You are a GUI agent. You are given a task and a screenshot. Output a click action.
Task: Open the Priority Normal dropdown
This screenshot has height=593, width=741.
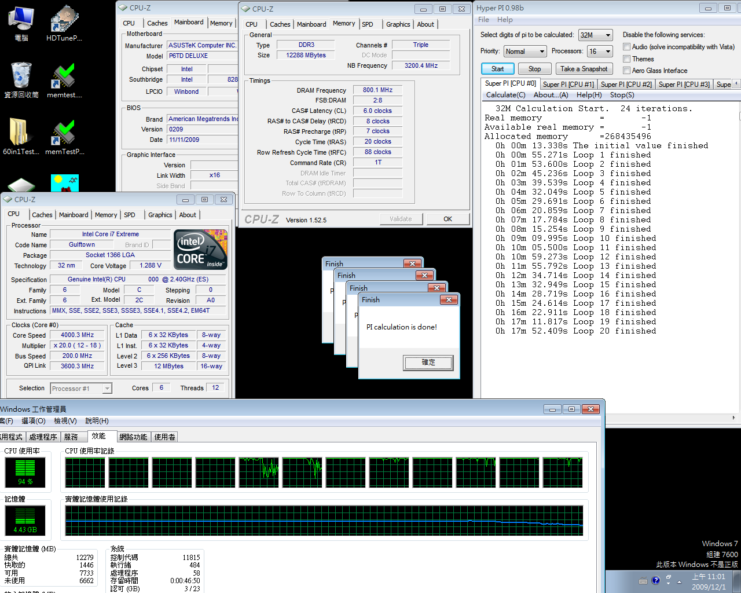click(x=524, y=52)
